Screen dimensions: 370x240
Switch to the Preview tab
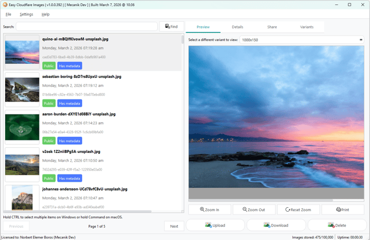point(203,27)
